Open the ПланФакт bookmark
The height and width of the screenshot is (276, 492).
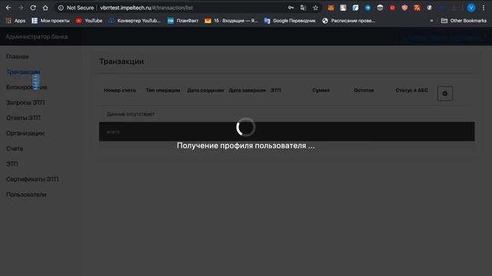click(183, 21)
